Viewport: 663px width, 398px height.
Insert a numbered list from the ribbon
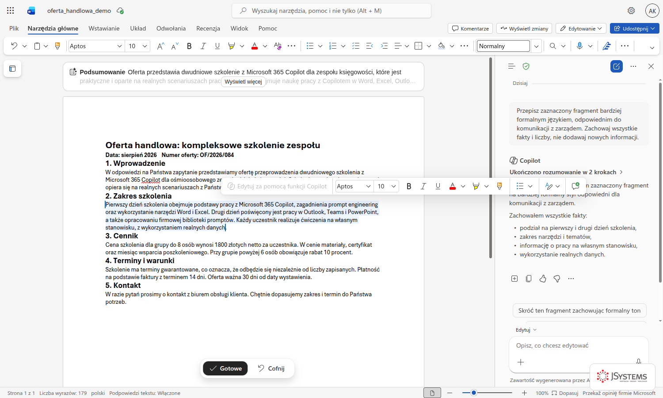(333, 46)
